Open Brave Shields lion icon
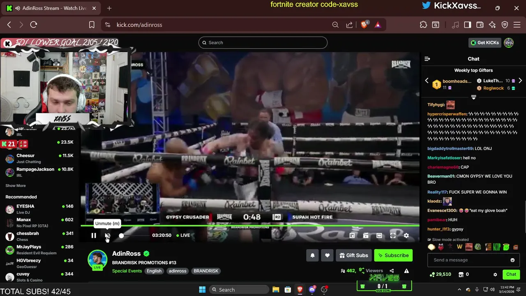The height and width of the screenshot is (296, 526). pos(364,25)
